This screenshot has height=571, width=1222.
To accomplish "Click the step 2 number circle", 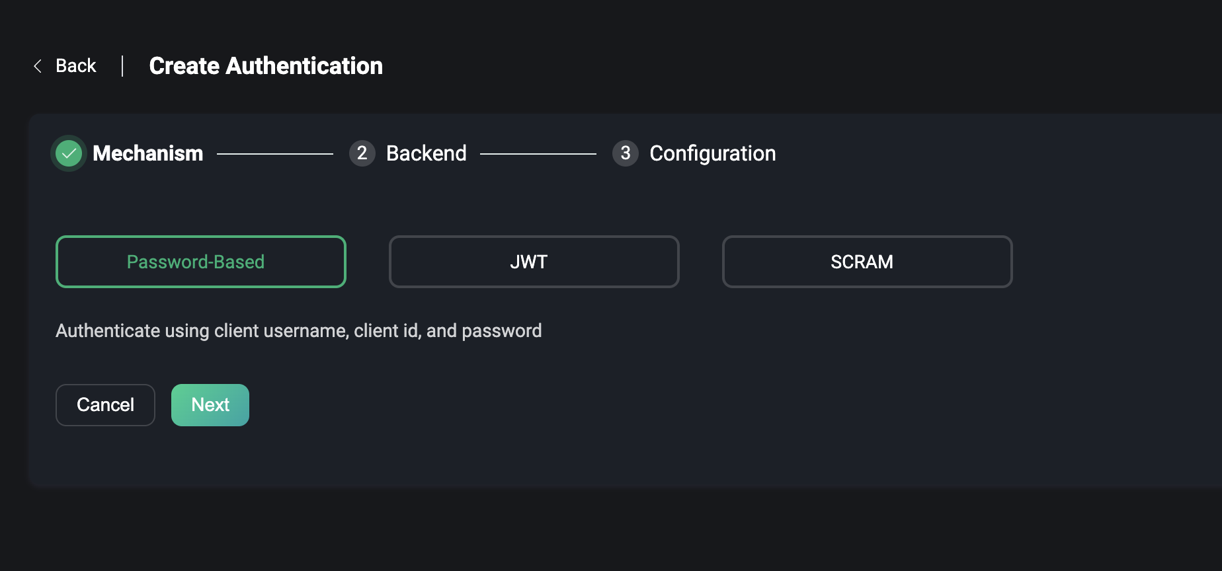I will coord(362,153).
